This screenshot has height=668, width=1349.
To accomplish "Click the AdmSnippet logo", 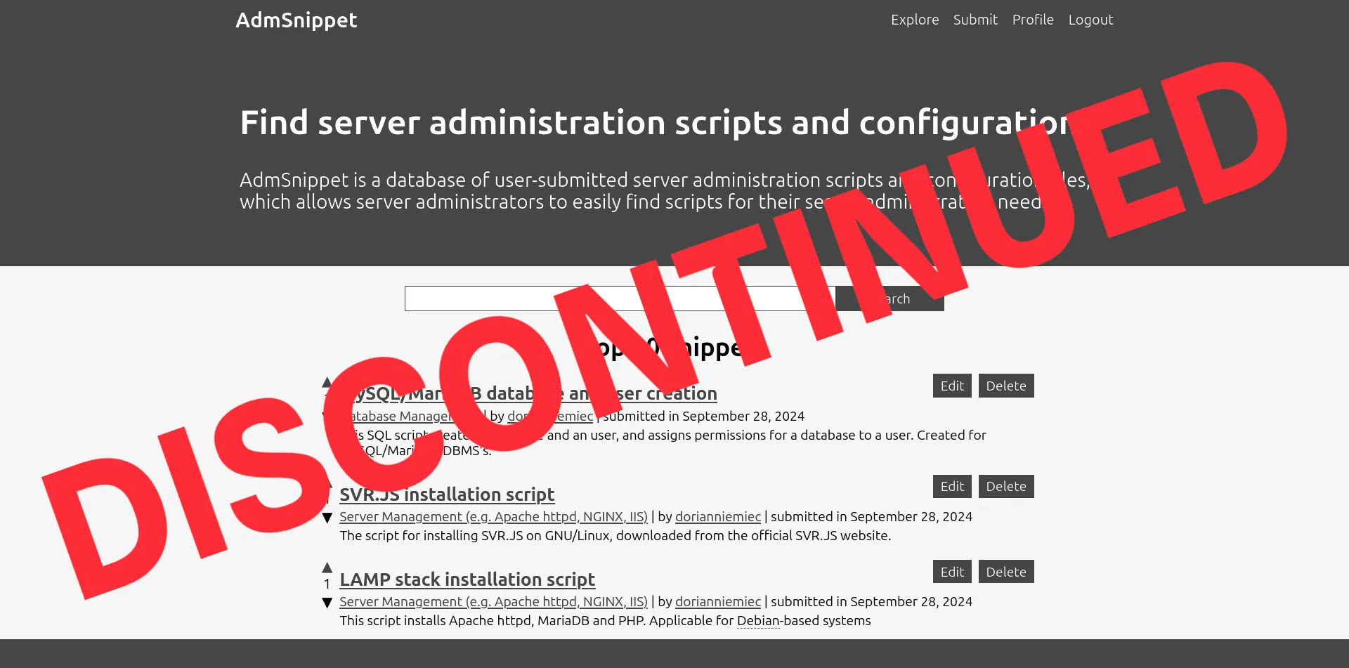I will 296,20.
